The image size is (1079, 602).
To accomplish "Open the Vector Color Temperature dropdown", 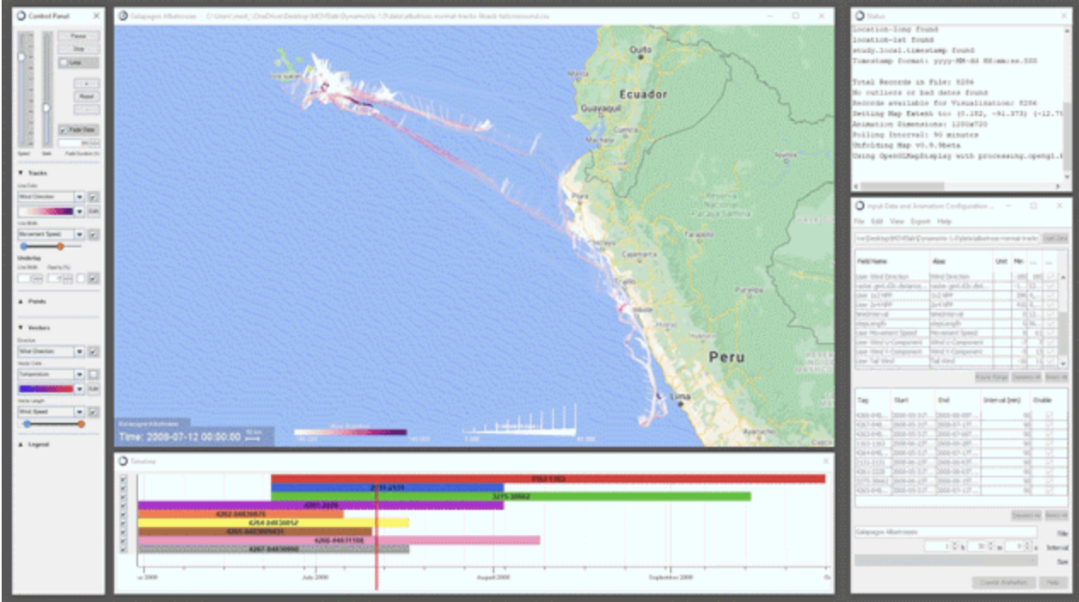I will pos(79,374).
